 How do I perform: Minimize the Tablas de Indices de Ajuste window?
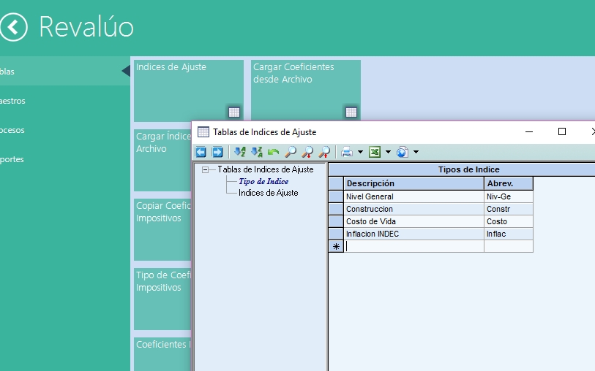(x=529, y=131)
